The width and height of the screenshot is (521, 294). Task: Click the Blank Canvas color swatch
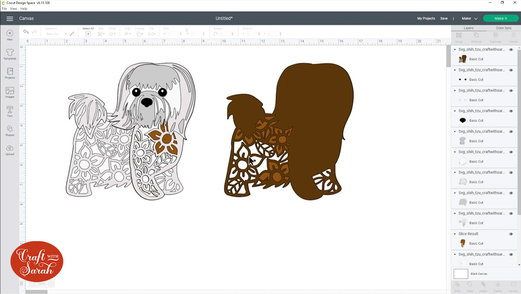pyautogui.click(x=461, y=274)
